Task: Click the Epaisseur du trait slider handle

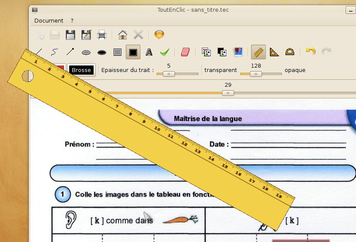Action: click(169, 74)
